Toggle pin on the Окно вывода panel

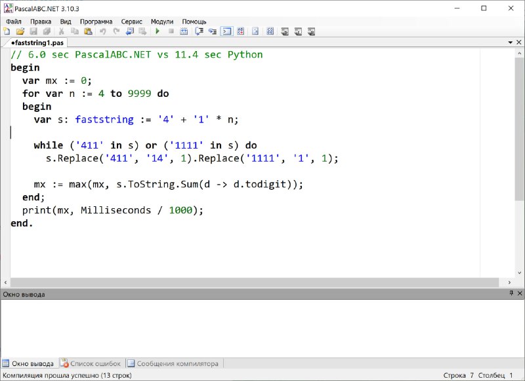(x=511, y=293)
